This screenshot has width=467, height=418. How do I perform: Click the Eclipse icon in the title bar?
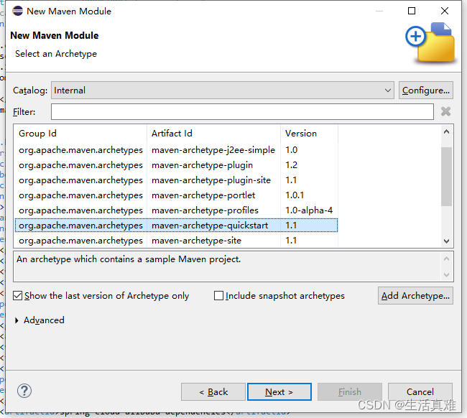pyautogui.click(x=17, y=11)
